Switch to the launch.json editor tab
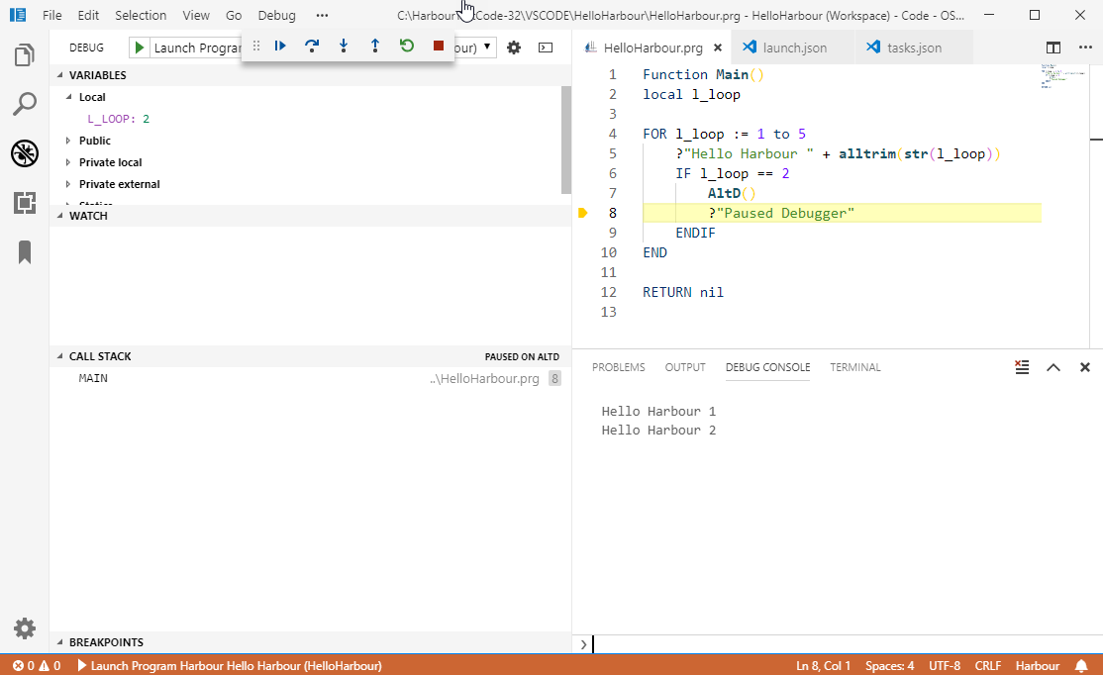 (794, 48)
